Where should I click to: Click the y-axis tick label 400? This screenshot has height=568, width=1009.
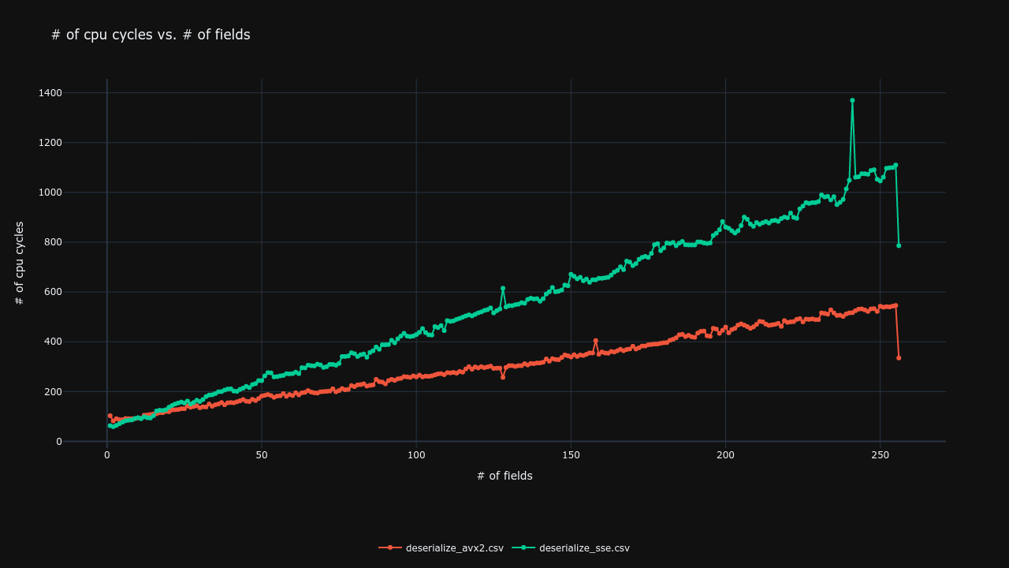[x=53, y=342]
